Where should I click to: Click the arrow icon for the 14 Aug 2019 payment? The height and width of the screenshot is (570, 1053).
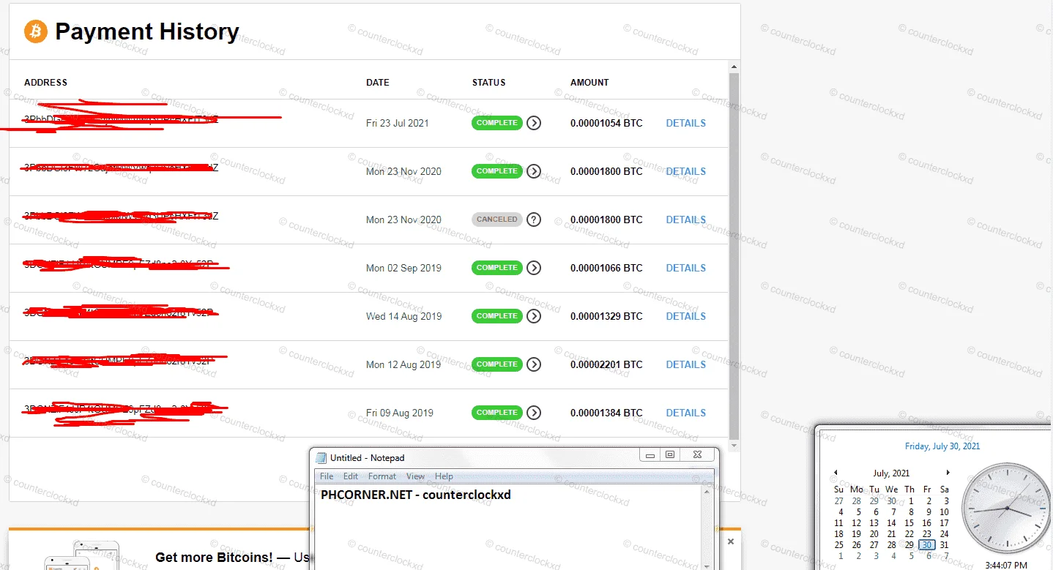(x=534, y=316)
